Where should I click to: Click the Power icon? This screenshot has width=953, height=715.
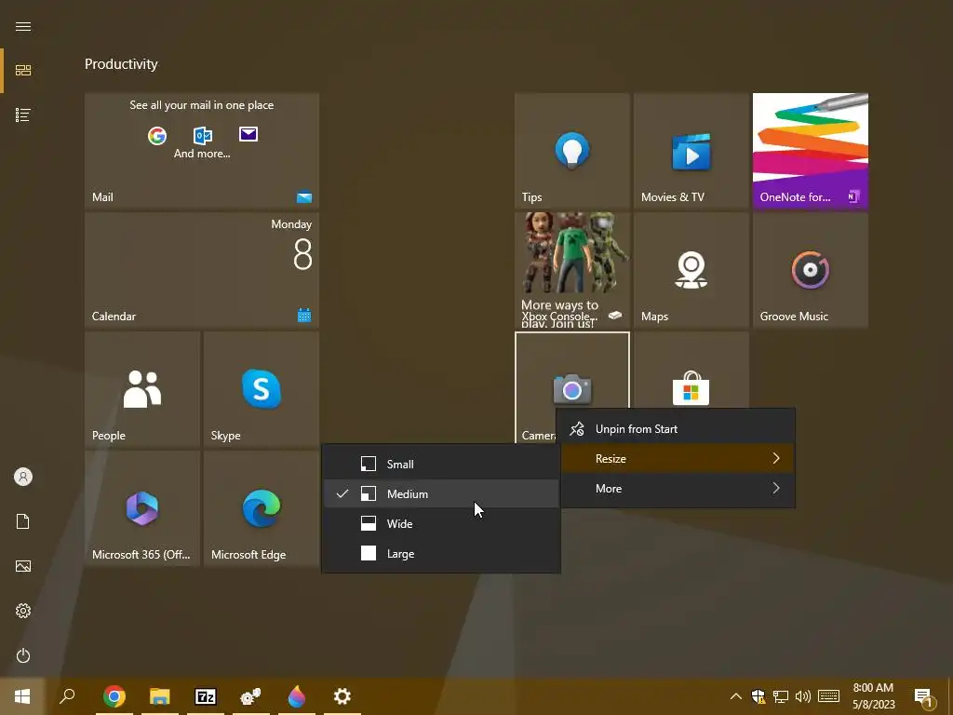[23, 655]
